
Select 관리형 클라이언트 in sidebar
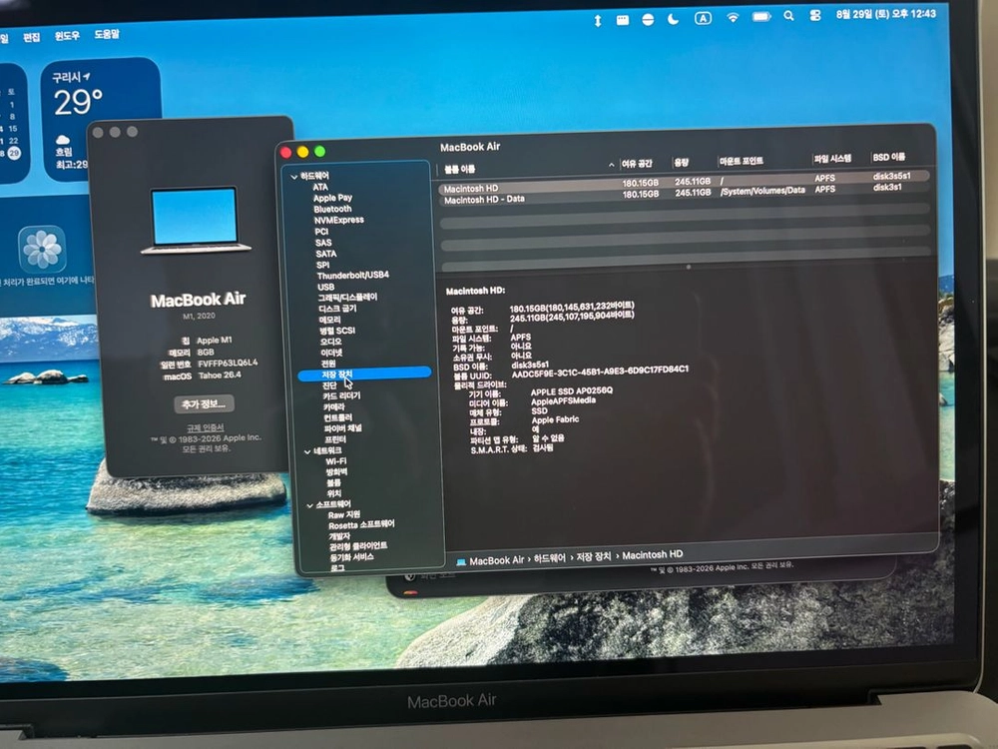tap(358, 546)
